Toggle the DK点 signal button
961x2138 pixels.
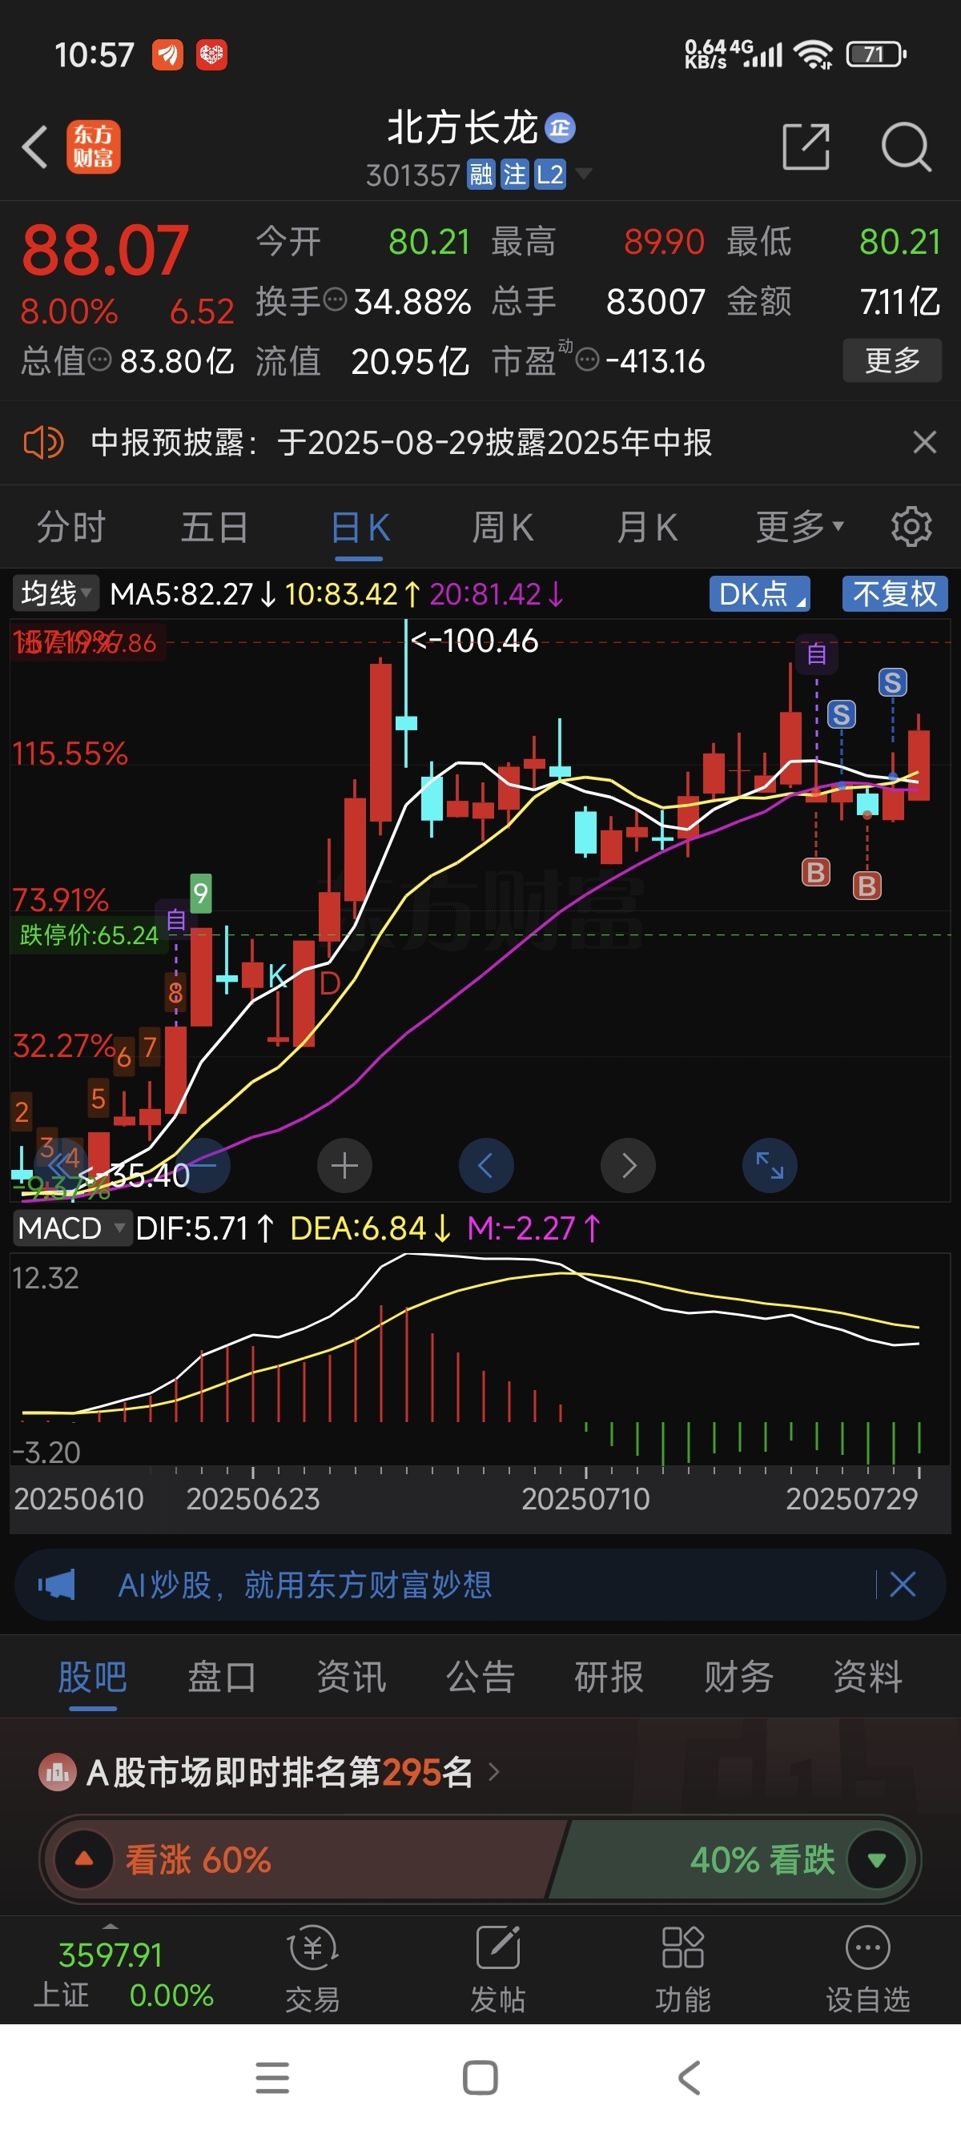tap(759, 593)
